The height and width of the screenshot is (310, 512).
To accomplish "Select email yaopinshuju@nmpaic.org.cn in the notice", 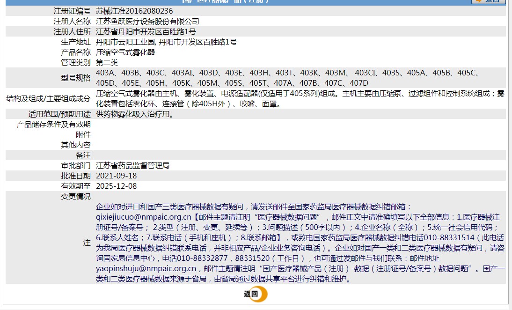I will point(146,268).
